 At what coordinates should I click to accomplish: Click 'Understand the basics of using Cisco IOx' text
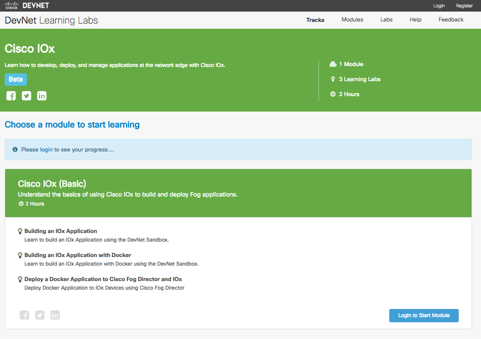point(128,194)
